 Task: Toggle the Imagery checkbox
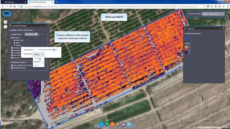pos(12,38)
